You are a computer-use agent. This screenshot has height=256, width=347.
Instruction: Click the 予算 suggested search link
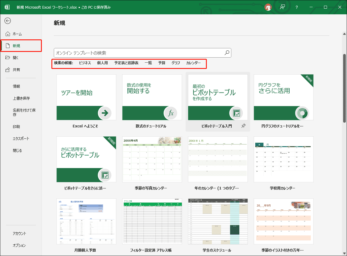coord(162,63)
